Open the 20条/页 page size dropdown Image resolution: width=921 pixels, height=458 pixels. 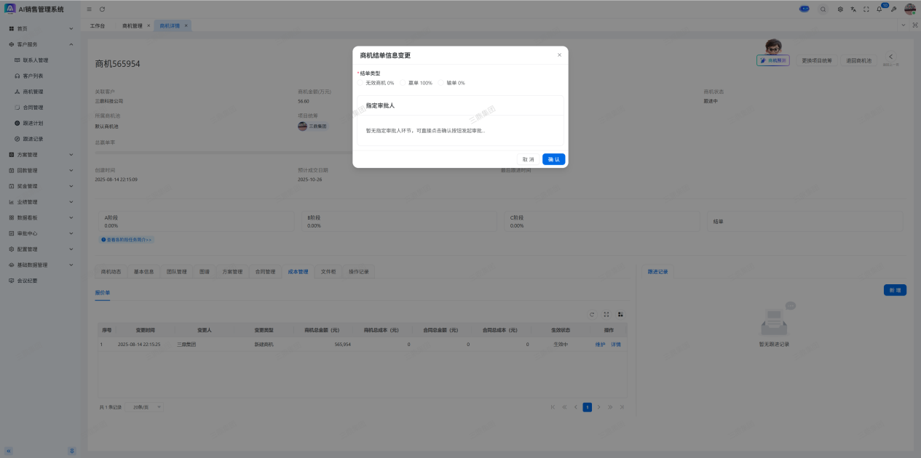(147, 407)
